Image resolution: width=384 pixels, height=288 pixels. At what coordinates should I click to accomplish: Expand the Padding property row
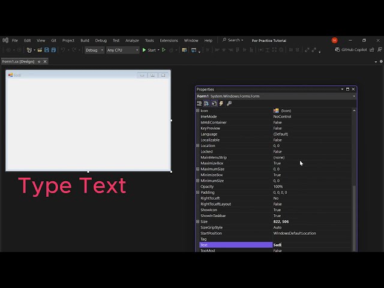pyautogui.click(x=197, y=193)
